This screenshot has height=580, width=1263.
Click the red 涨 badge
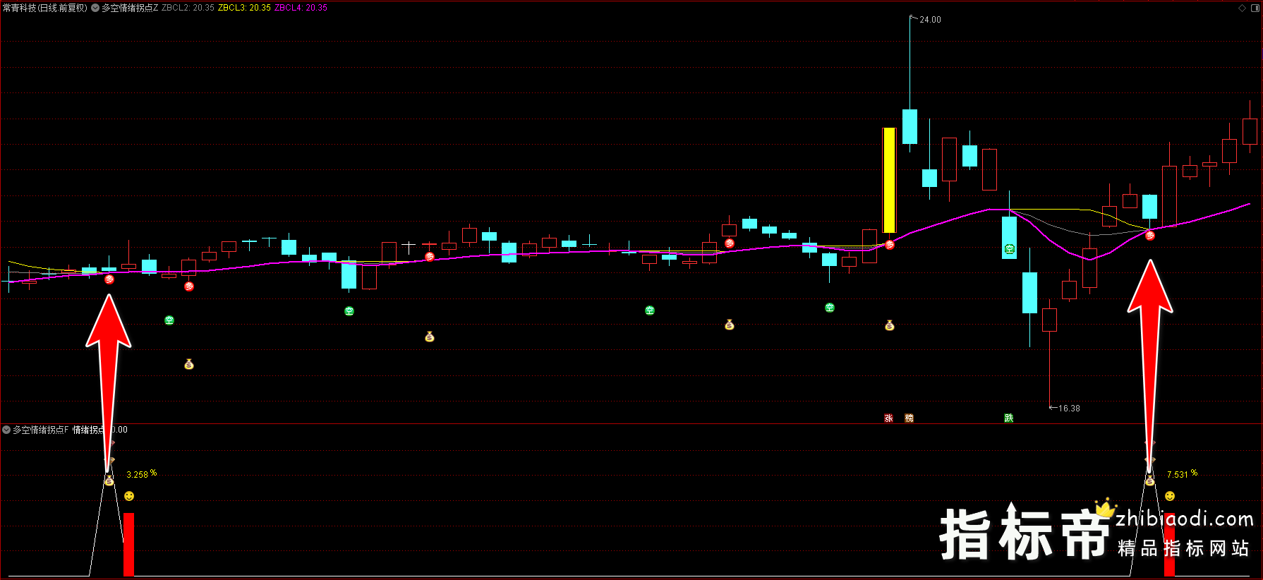coord(888,418)
